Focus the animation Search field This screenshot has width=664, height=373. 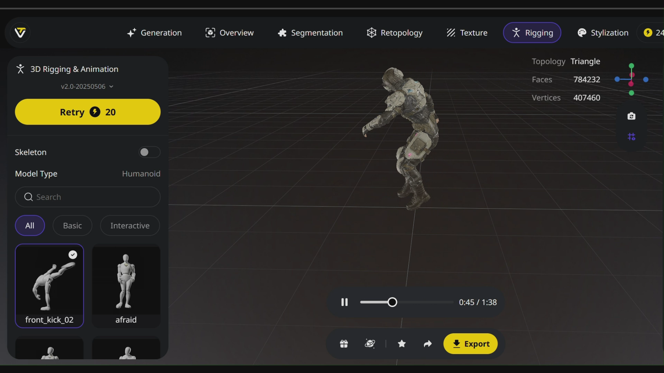tap(87, 197)
